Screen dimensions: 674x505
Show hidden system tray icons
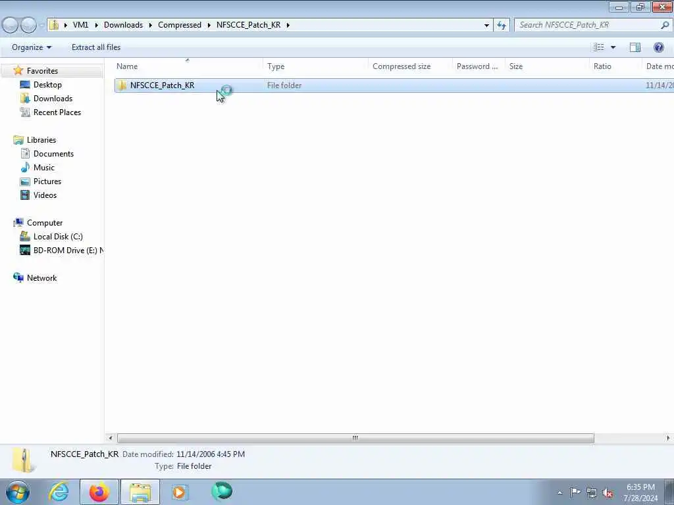(559, 493)
